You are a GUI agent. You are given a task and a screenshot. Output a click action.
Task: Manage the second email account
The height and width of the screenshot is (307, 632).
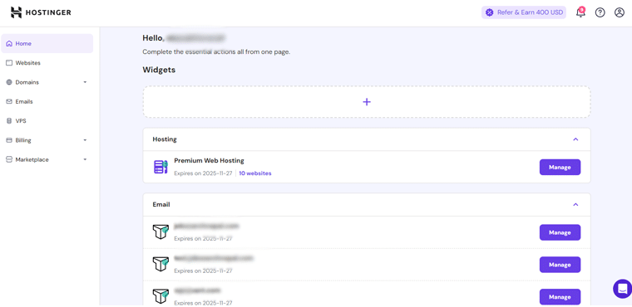click(x=560, y=265)
